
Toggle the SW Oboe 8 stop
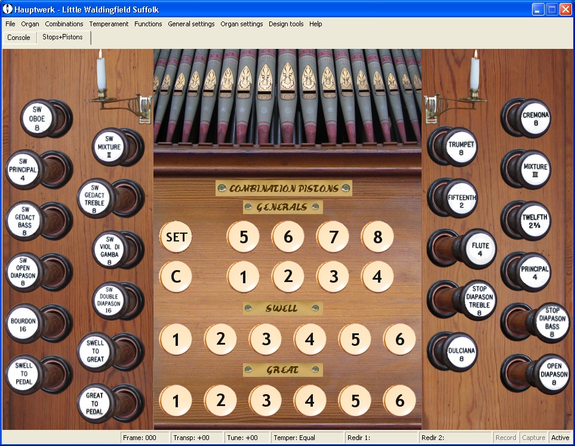37,119
